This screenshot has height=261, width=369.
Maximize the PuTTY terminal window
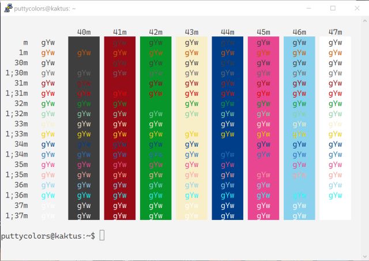333,8
